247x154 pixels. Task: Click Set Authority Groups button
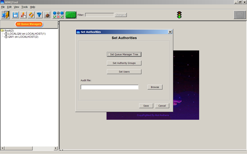[124, 63]
